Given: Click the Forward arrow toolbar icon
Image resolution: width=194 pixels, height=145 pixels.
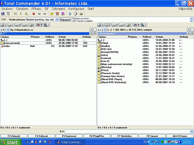Looking at the screenshot, I should tap(45, 14).
